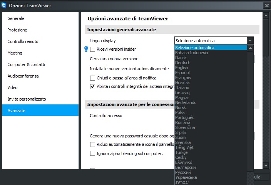The width and height of the screenshot is (271, 185).
Task: Click options panel scroll-up arrow
Action: (266, 16)
